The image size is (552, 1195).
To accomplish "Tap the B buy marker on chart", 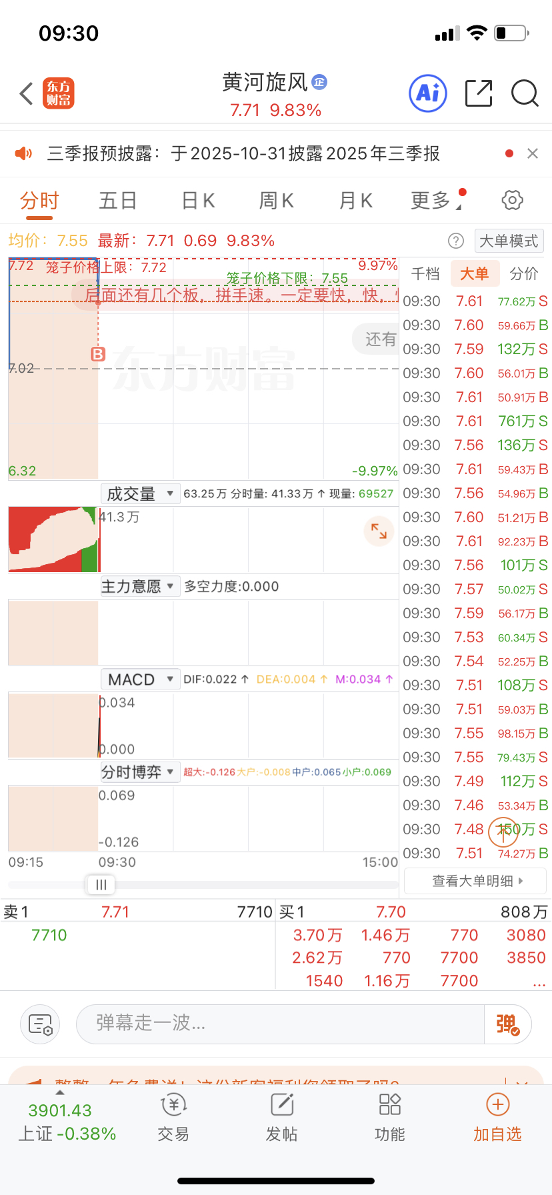I will (x=98, y=354).
